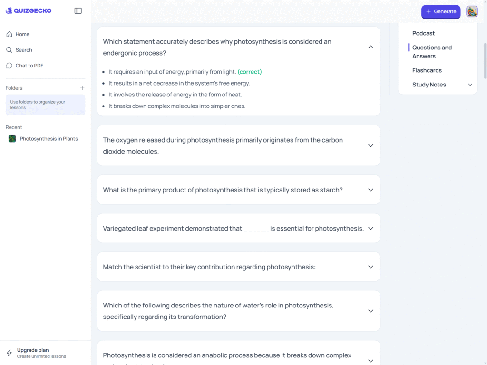Expand Study Notes chevron
The image size is (487, 365).
coord(470,85)
